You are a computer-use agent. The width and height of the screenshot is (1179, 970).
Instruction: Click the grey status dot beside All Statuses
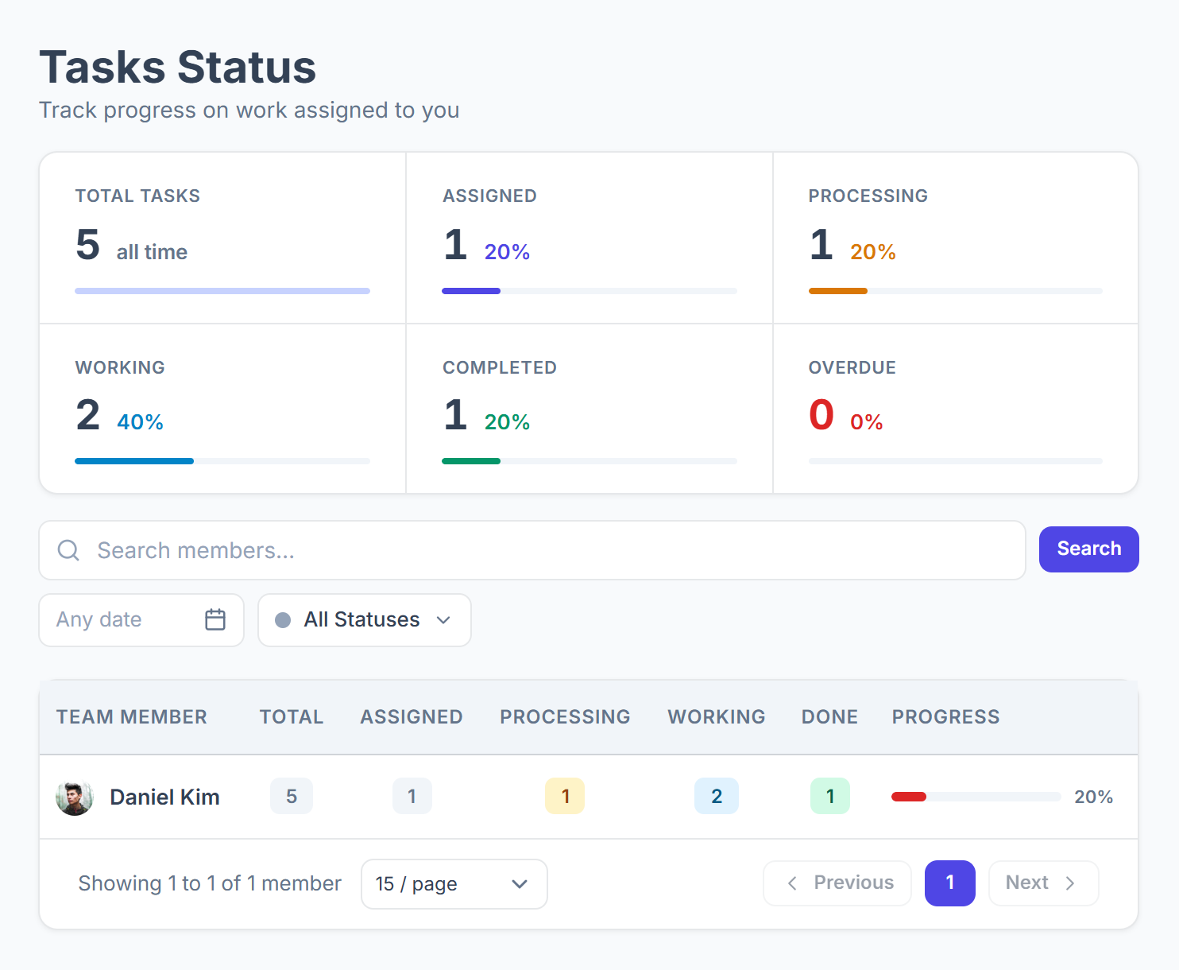(x=282, y=620)
